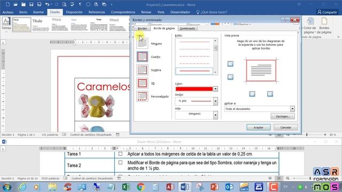Toggle the bottom border button in preview
The image size is (342, 192).
230,77
